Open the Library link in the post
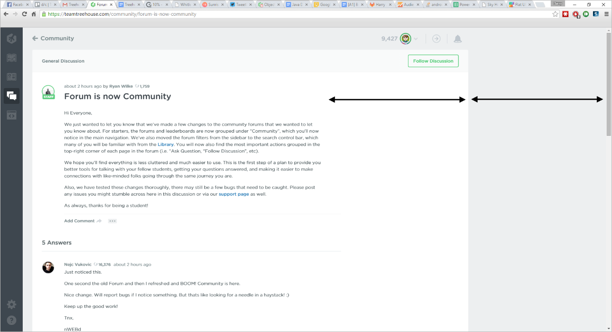The image size is (612, 332). click(166, 145)
